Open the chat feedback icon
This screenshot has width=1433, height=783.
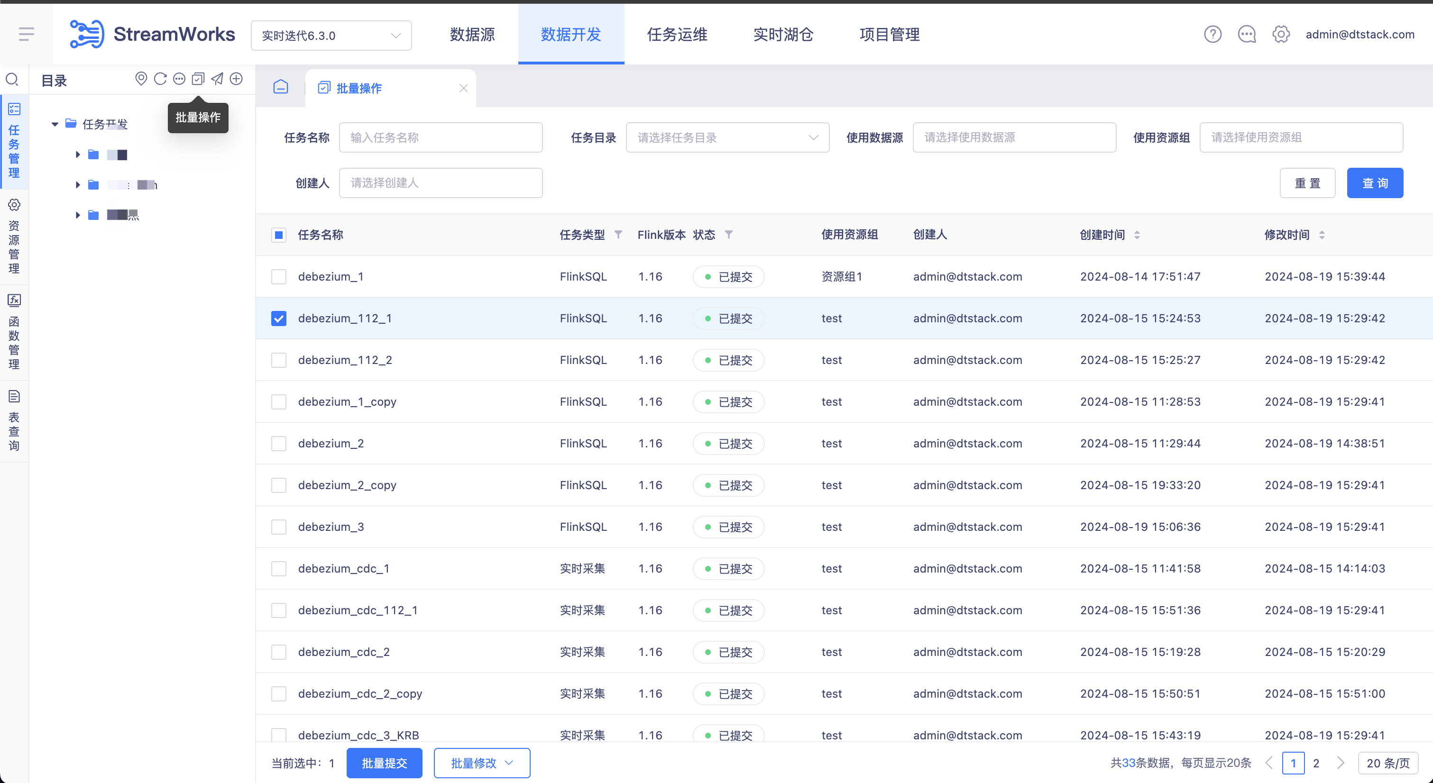click(1247, 34)
